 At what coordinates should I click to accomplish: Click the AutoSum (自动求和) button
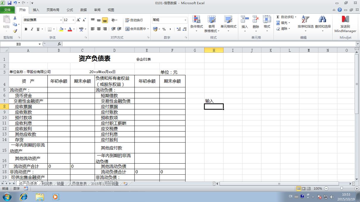(x=286, y=17)
